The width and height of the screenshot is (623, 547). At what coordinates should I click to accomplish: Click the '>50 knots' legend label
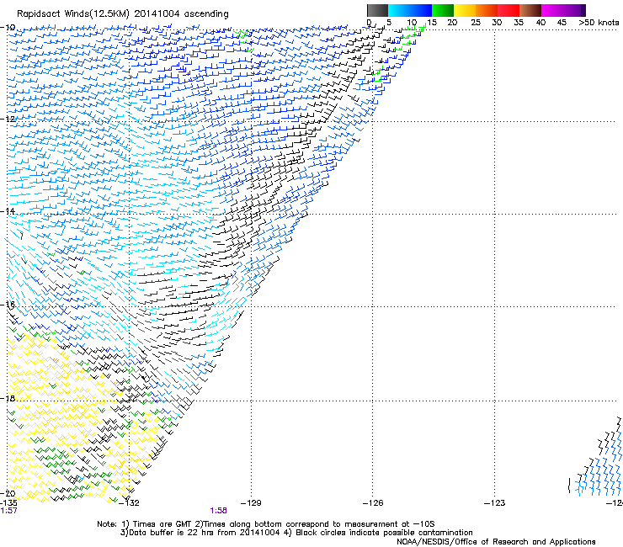599,23
